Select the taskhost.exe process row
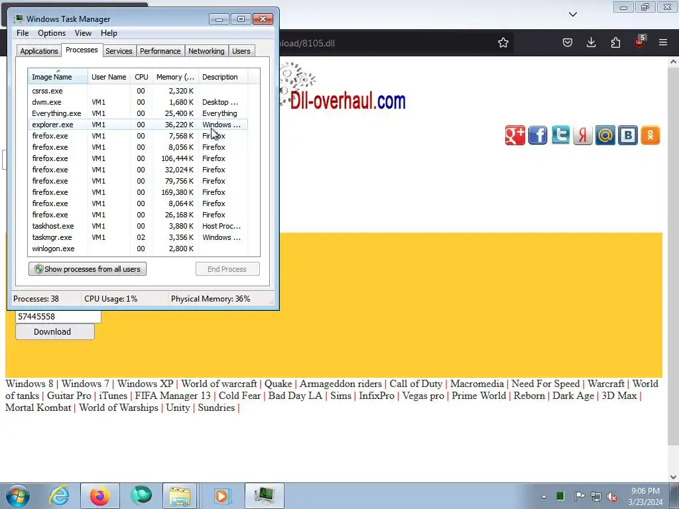This screenshot has height=509, width=679. pos(138,226)
